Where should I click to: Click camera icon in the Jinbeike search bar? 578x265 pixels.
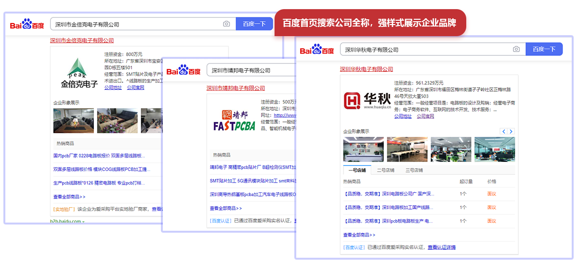tap(226, 24)
